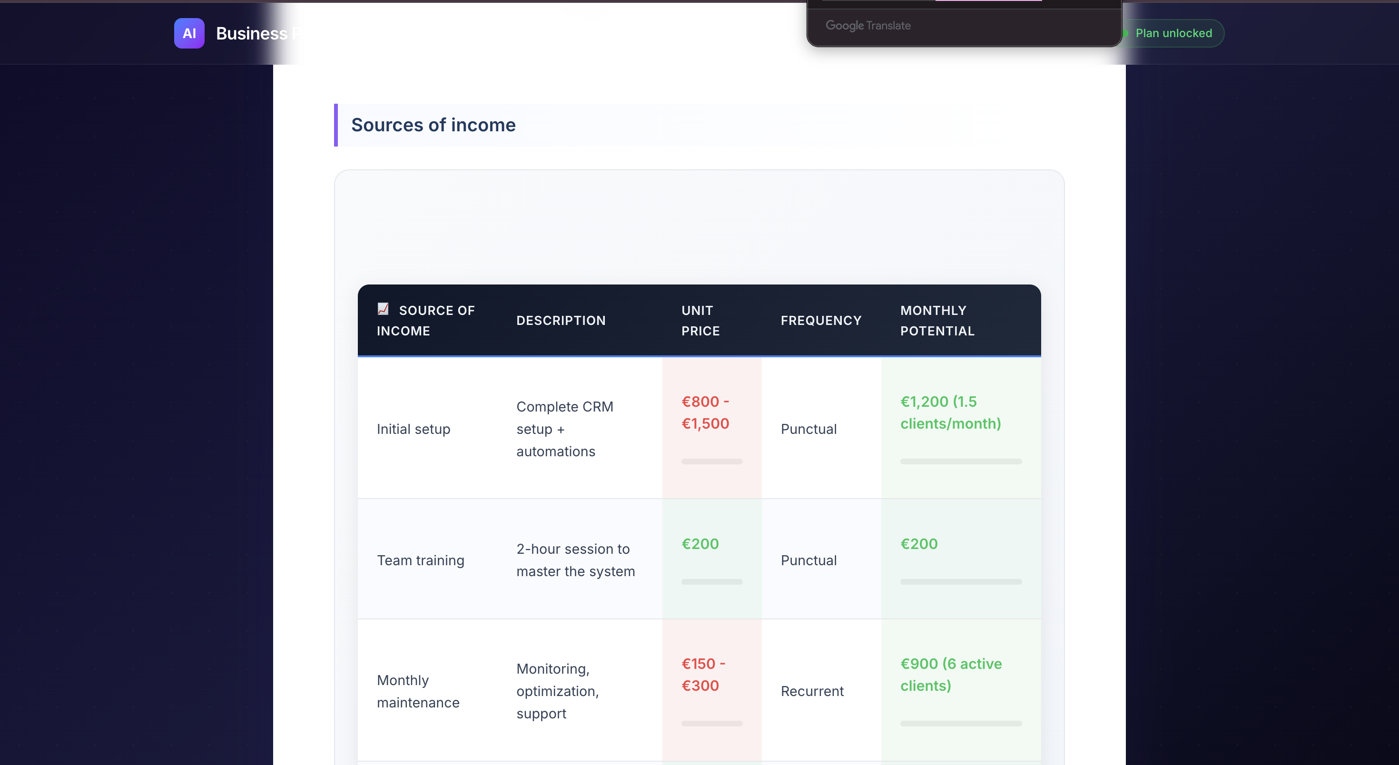Click the green status dot in Plan unlocked badge
1399x765 pixels.
pyautogui.click(x=1126, y=33)
